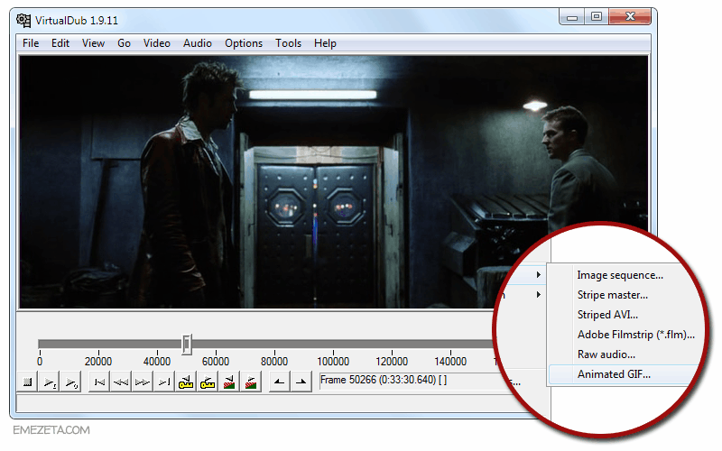Viewport: 722px width, 451px height.
Task: Click the Stop button in playback toolbar
Action: point(28,382)
